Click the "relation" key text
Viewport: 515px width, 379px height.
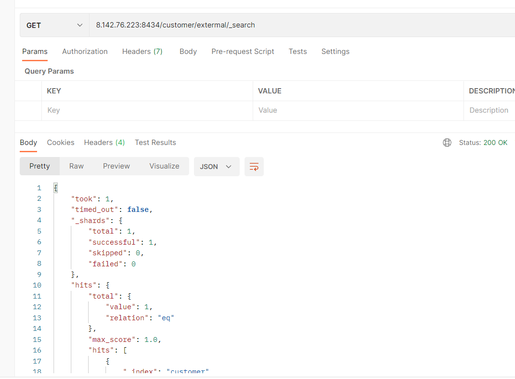coord(127,318)
